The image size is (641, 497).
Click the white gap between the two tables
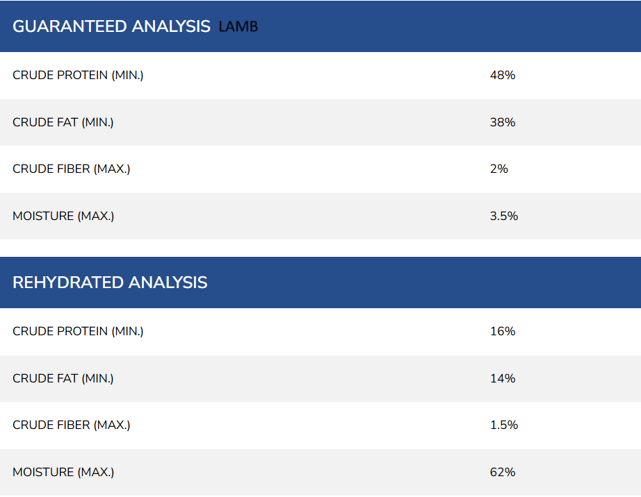pos(320,248)
